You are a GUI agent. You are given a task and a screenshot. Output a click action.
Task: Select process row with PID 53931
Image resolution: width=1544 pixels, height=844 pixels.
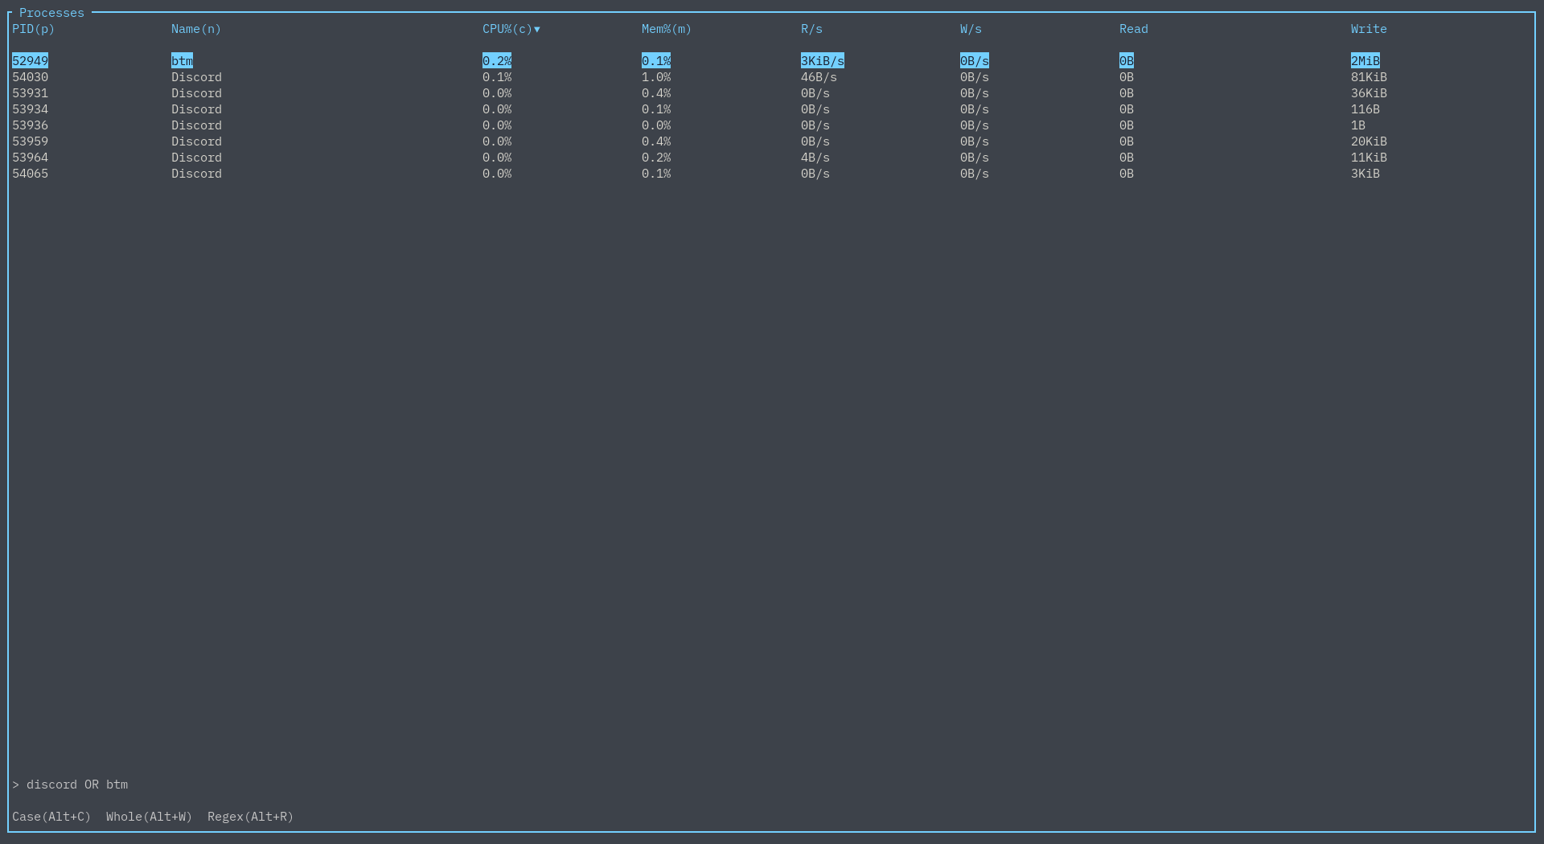(772, 93)
